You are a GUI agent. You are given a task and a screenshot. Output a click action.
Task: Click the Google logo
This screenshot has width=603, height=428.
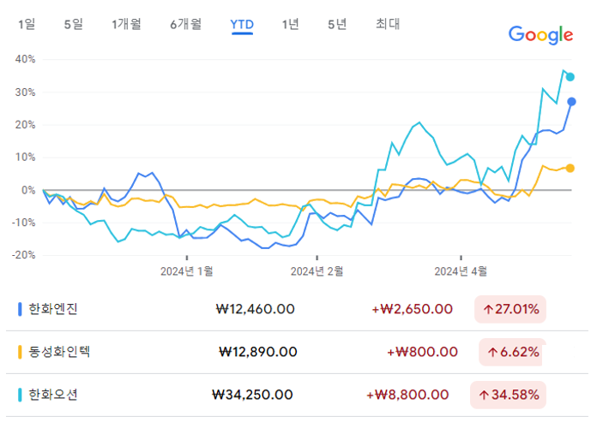[x=540, y=35]
